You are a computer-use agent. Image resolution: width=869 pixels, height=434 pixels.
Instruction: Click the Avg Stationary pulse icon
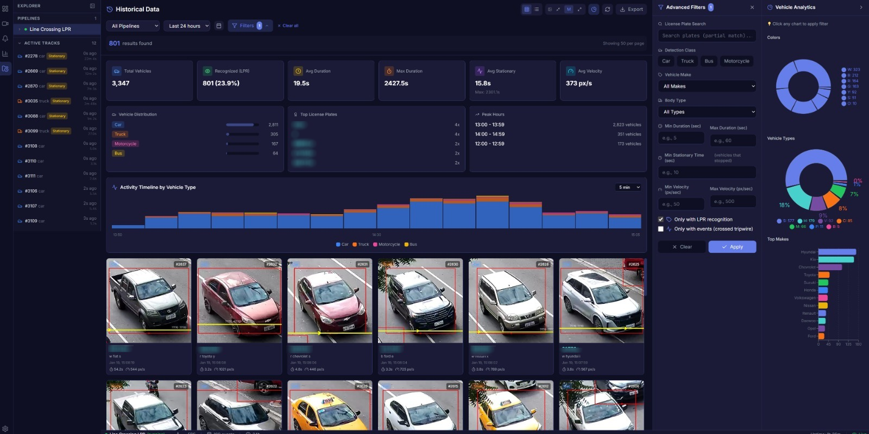tap(480, 71)
